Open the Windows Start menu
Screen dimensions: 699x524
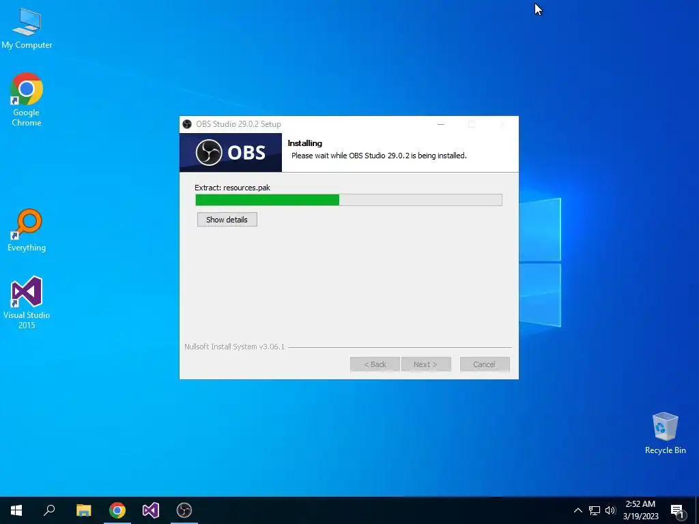16,510
